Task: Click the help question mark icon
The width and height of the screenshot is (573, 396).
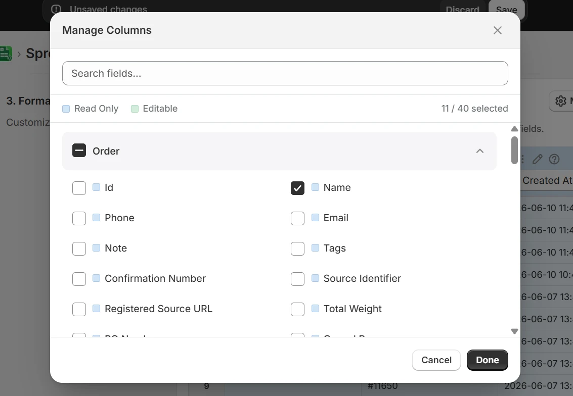Action: pyautogui.click(x=554, y=159)
